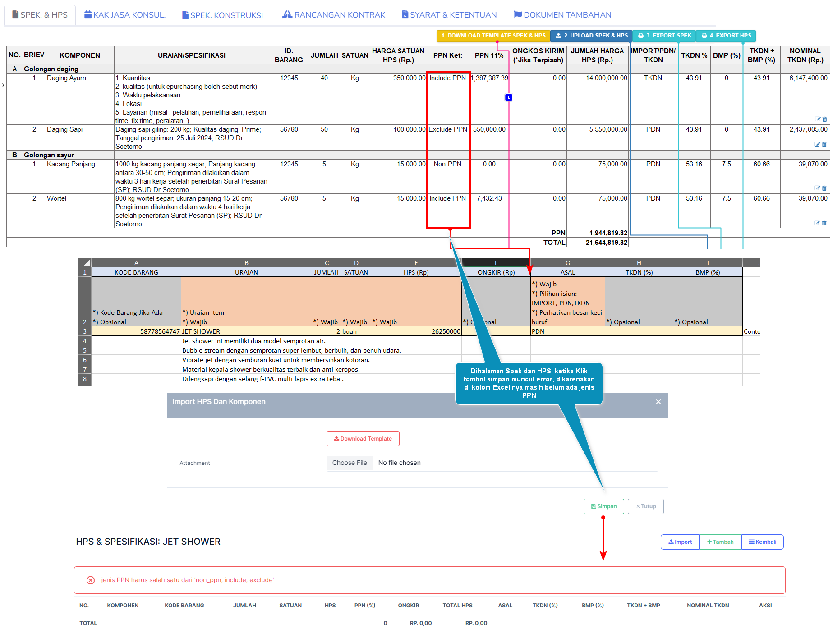
Task: Go back with the Kembali button
Action: pos(763,542)
